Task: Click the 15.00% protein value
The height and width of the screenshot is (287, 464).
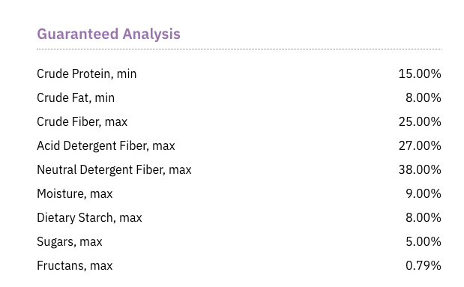Action: pyautogui.click(x=420, y=73)
